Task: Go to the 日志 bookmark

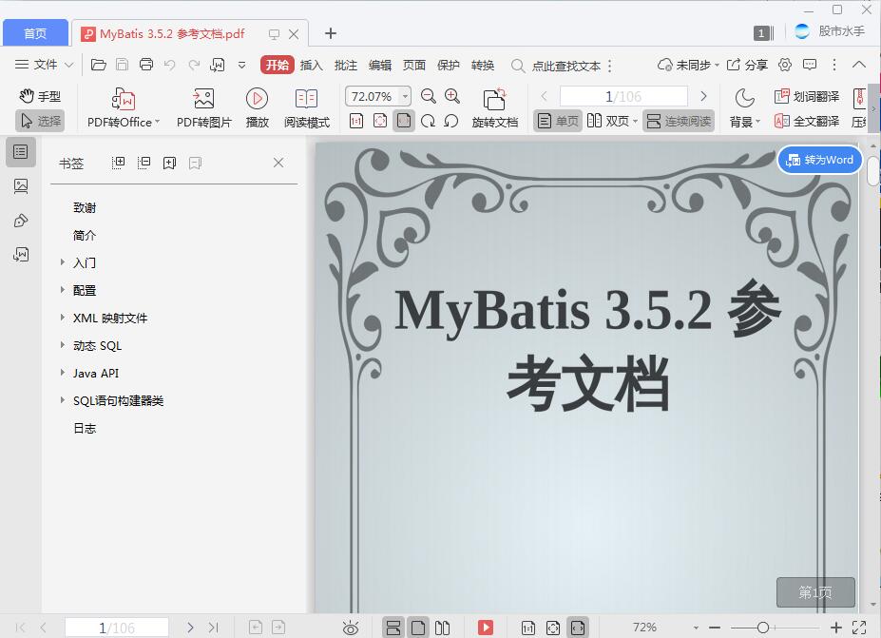Action: [85, 428]
